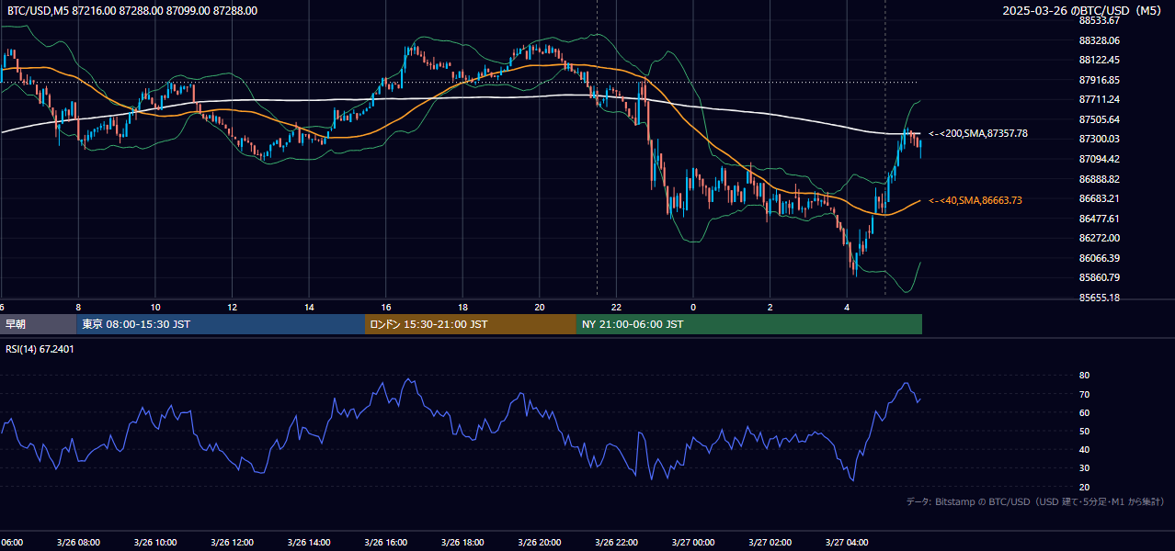
Task: Click price axis value 87505.64
Action: [x=1099, y=119]
